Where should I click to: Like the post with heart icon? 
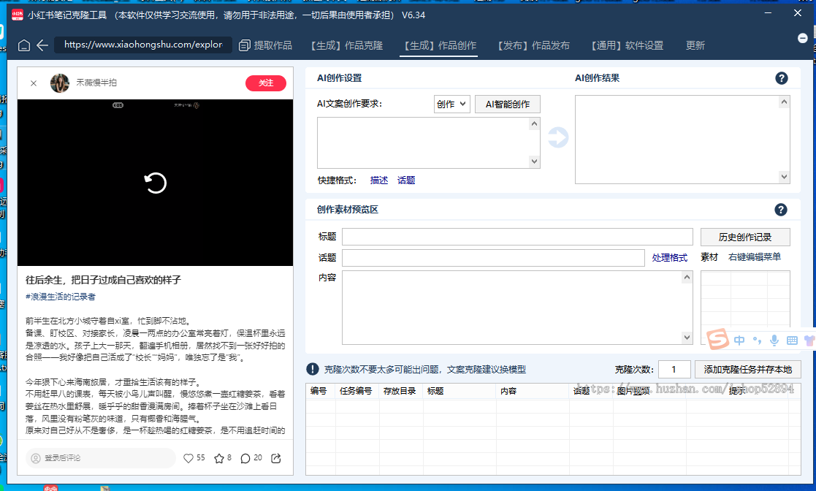tap(188, 458)
